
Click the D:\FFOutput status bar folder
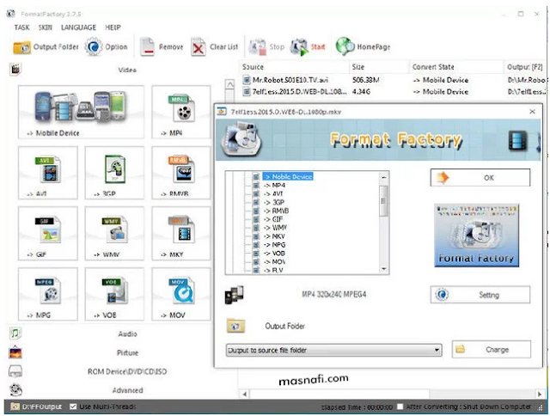coord(36,407)
